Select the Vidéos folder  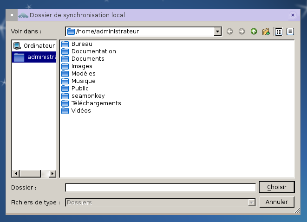click(x=76, y=111)
